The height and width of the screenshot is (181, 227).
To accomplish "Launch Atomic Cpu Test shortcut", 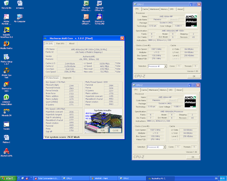I will [6, 73].
